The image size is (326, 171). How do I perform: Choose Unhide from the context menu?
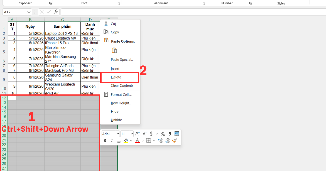[120, 120]
